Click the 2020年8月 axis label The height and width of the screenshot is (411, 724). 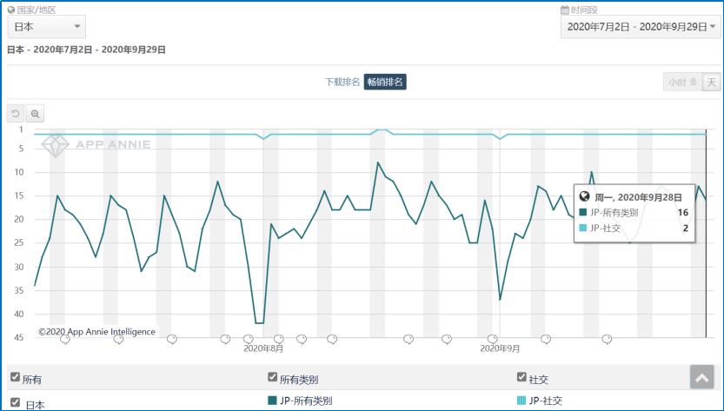(x=263, y=348)
